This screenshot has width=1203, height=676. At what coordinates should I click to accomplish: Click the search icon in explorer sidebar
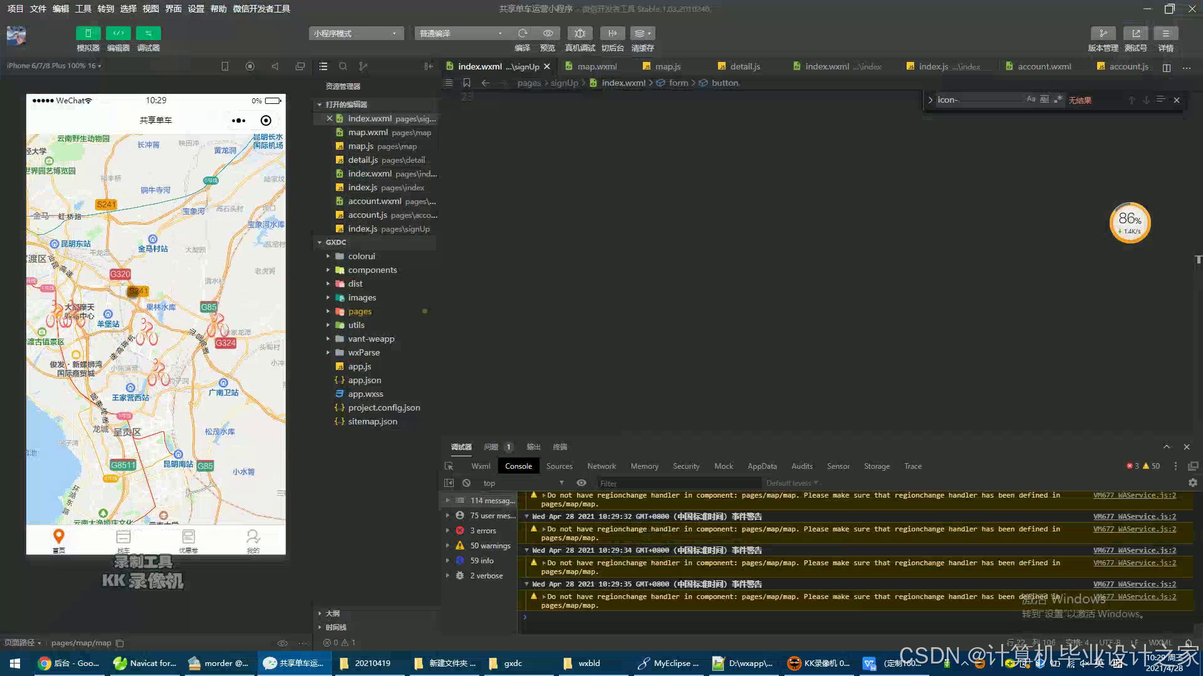343,66
